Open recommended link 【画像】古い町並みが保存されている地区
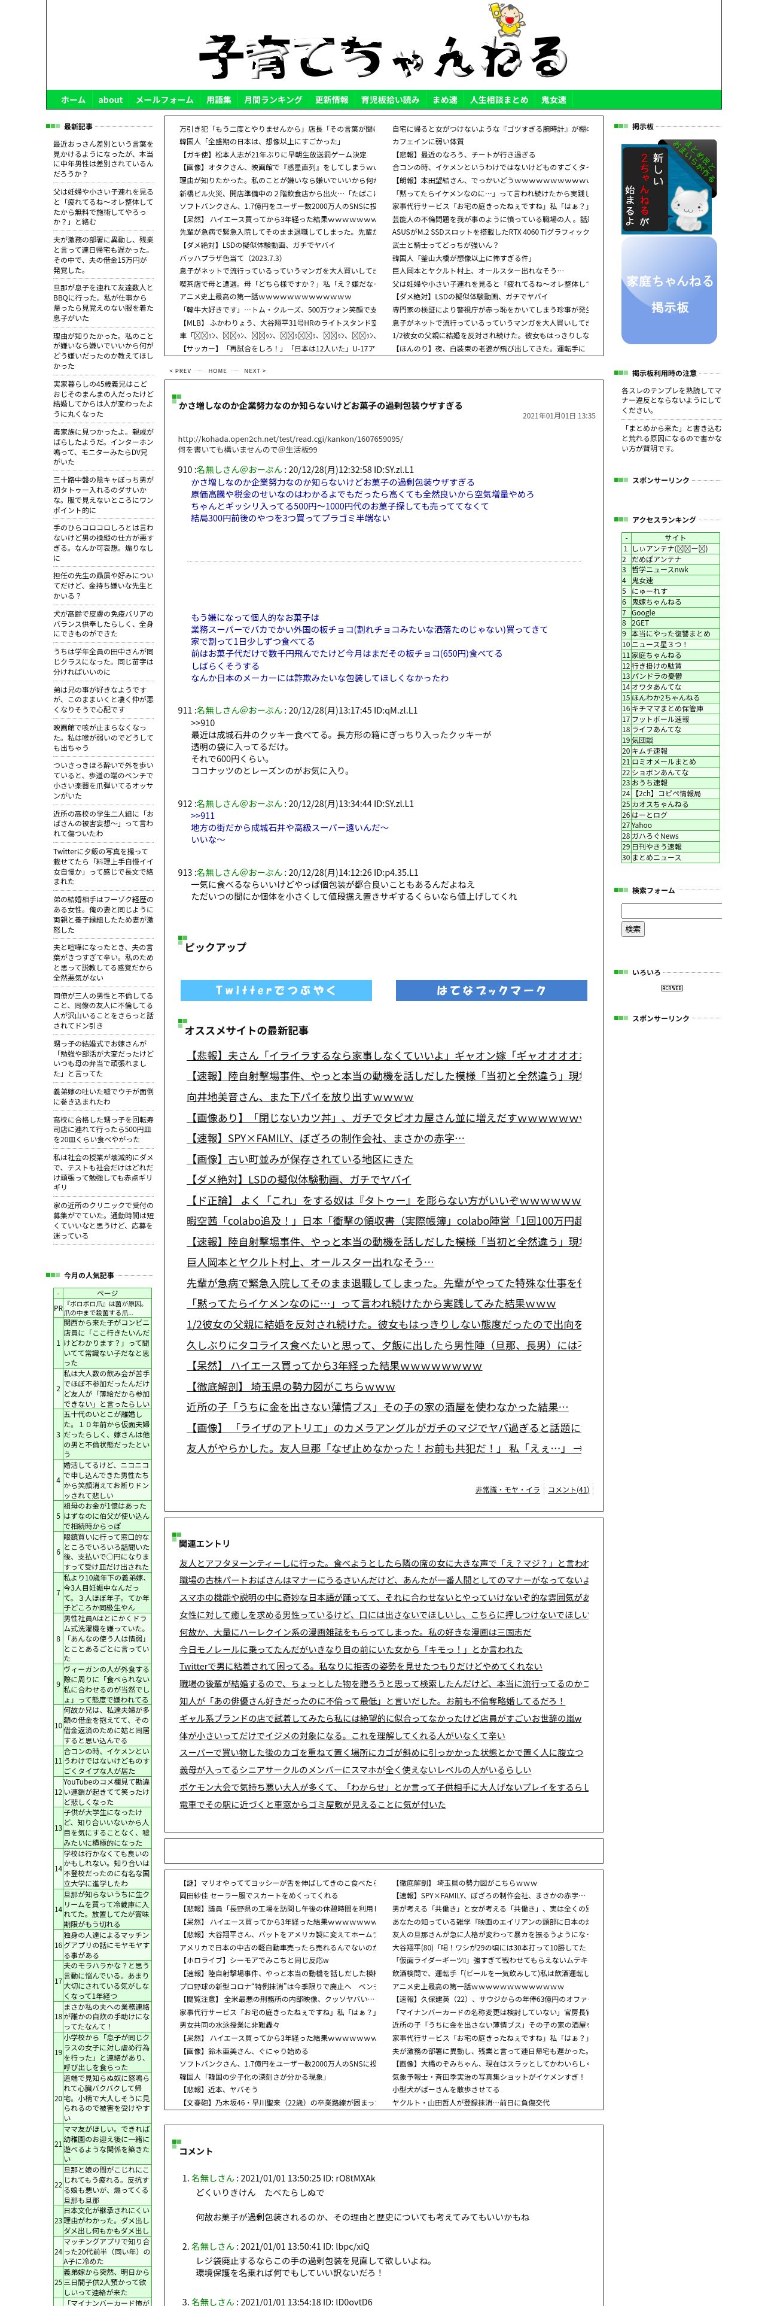 pos(300,1159)
